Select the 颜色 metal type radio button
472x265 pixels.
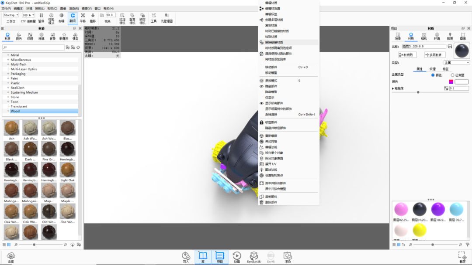(x=433, y=75)
